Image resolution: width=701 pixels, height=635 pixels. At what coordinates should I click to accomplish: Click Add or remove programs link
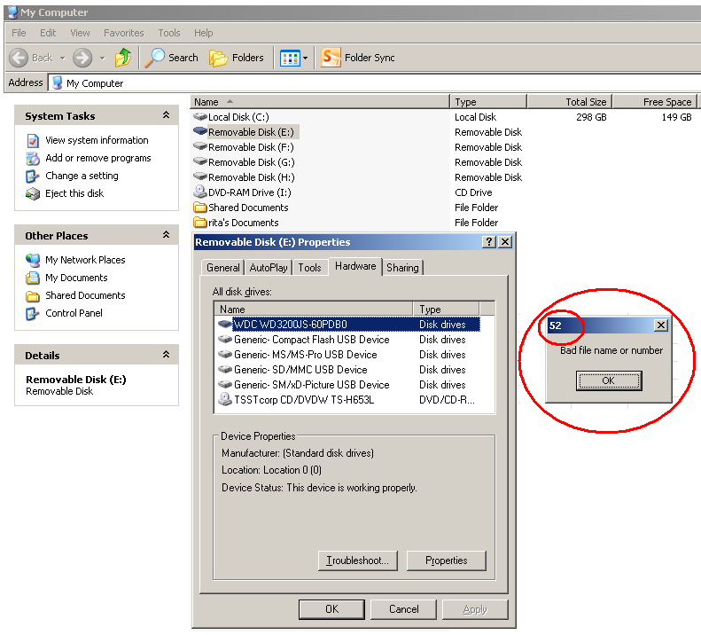pyautogui.click(x=97, y=158)
